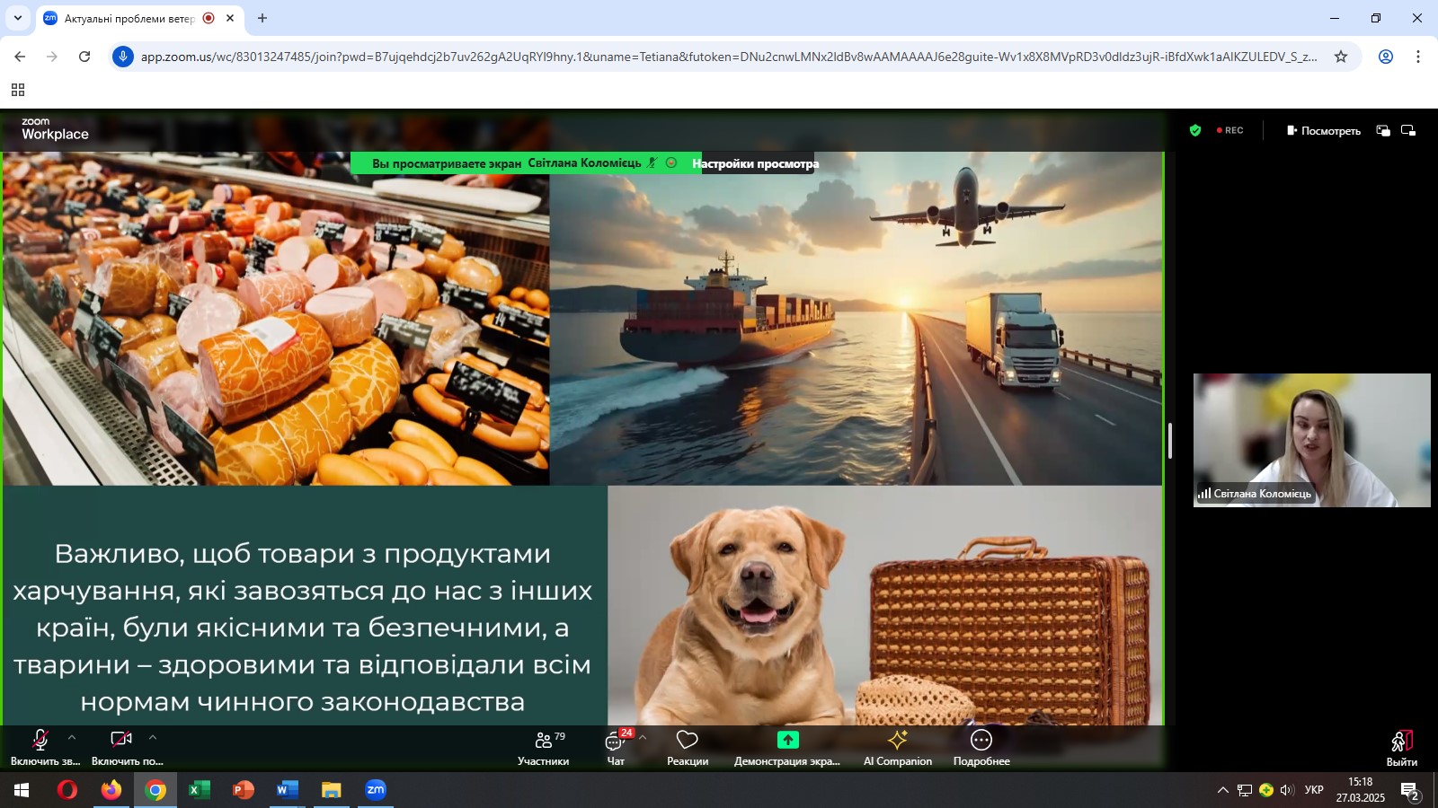Turn on the video camera
The height and width of the screenshot is (808, 1438).
[121, 747]
